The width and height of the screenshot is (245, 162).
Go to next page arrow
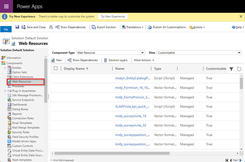(241, 160)
